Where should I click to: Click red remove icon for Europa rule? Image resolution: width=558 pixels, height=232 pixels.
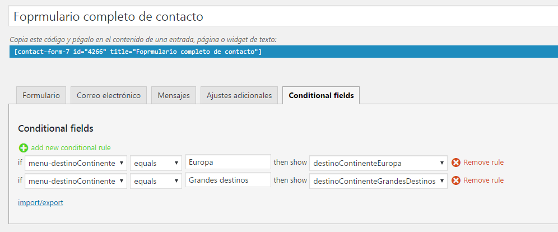pyautogui.click(x=456, y=163)
